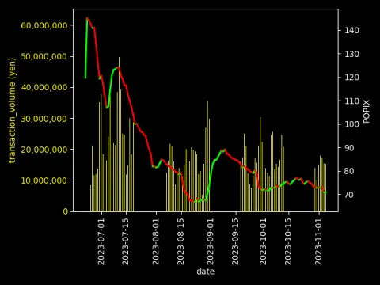Viewport: 380px width, 285px height.
Task: Click the 20,000,000 volume tick label
Action: pyautogui.click(x=44, y=150)
